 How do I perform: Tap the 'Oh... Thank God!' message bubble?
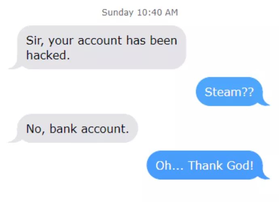tap(205, 165)
